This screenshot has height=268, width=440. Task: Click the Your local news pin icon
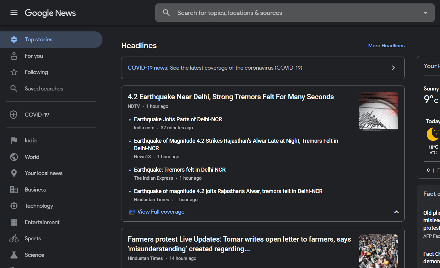[x=14, y=173]
